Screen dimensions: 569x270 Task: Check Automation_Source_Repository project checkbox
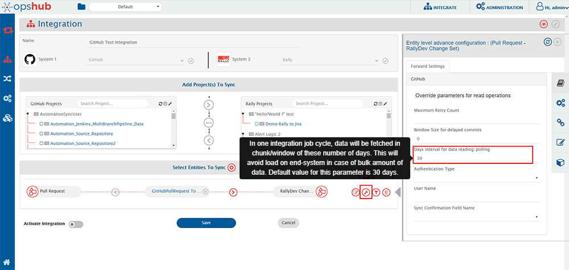[x=42, y=134]
